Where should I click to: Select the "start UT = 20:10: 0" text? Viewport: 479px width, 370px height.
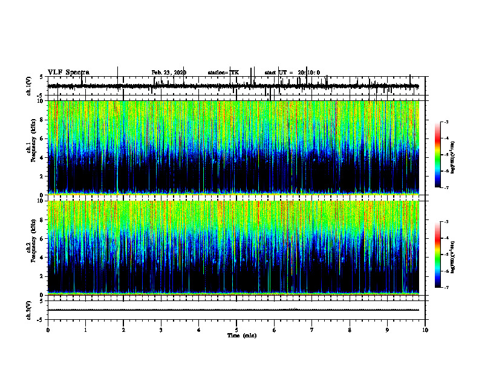pyautogui.click(x=292, y=73)
